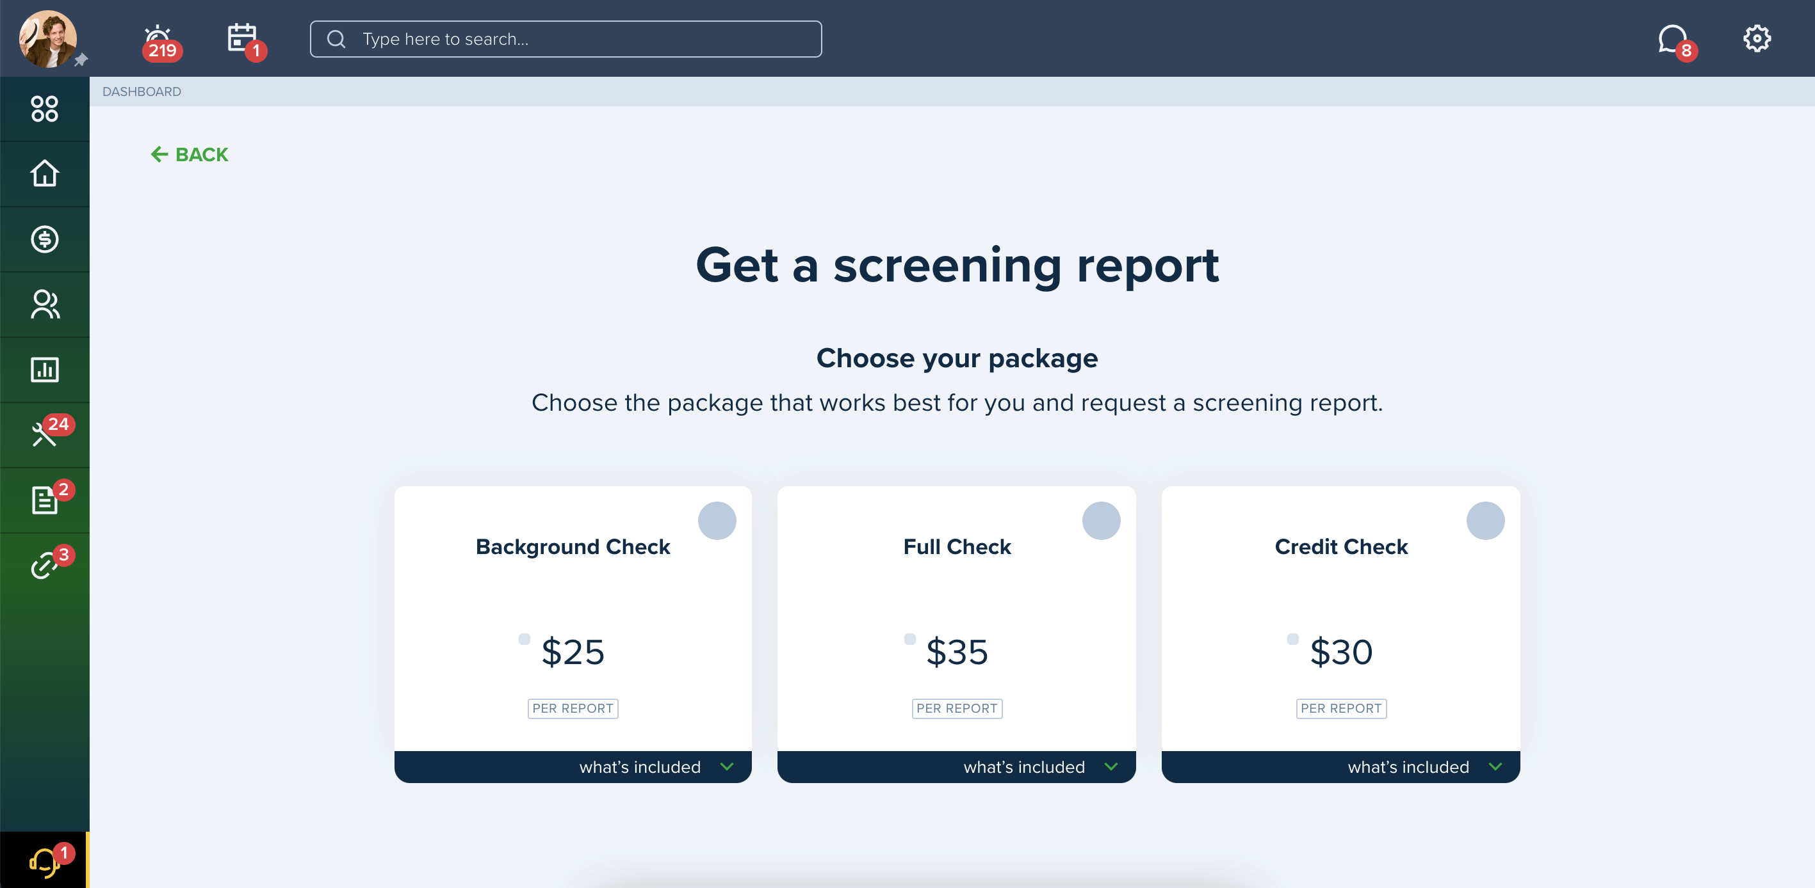Screen dimensions: 1815x888
Task: Click PER REPORT label under $30
Action: pyautogui.click(x=1341, y=709)
